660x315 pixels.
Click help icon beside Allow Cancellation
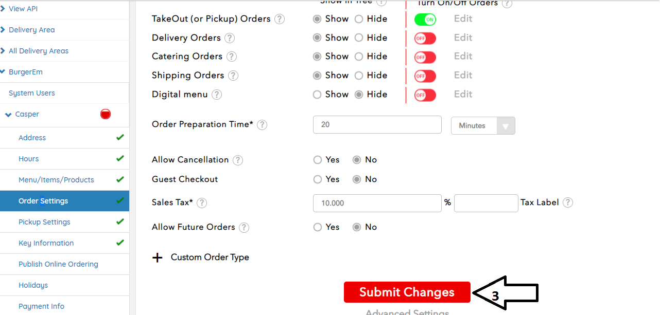pyautogui.click(x=237, y=160)
